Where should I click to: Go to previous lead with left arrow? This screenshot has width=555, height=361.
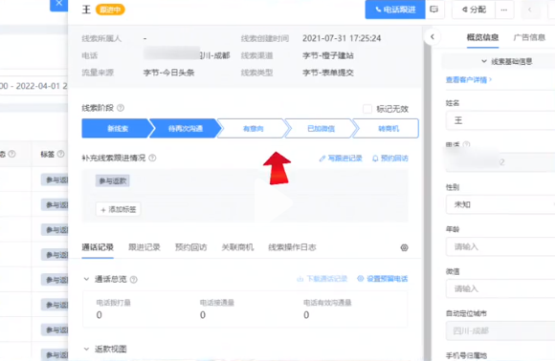pyautogui.click(x=530, y=10)
